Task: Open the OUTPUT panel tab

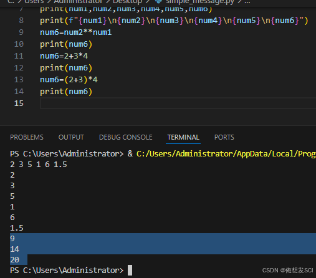Action: (71, 137)
